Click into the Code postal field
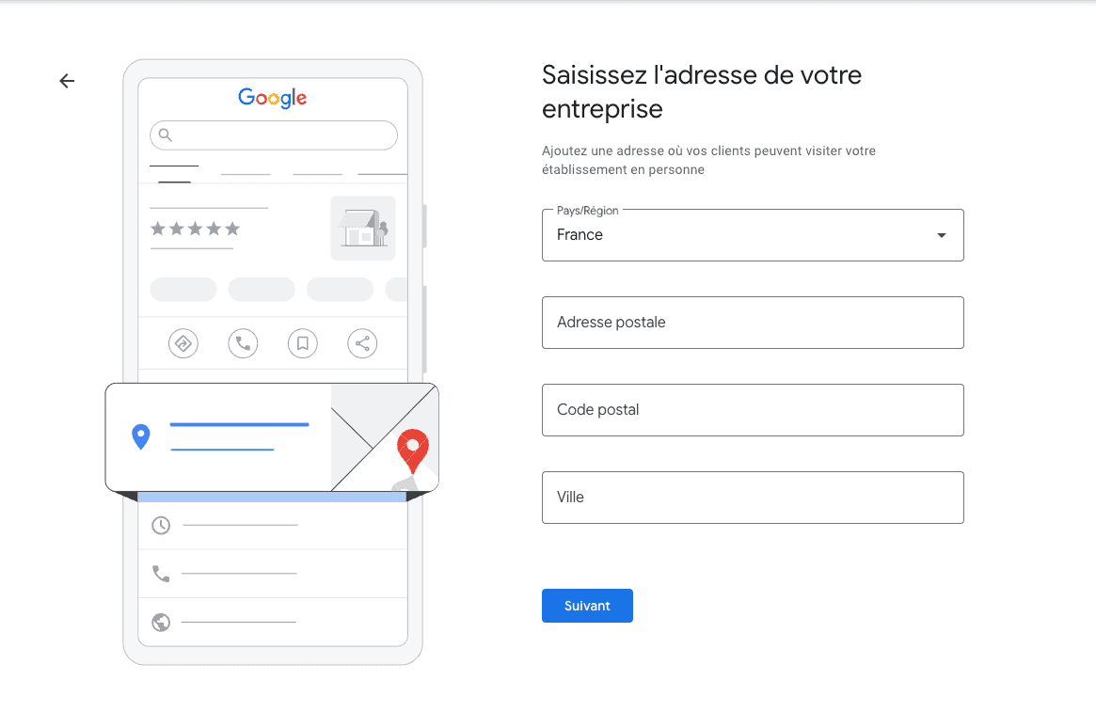 point(753,410)
